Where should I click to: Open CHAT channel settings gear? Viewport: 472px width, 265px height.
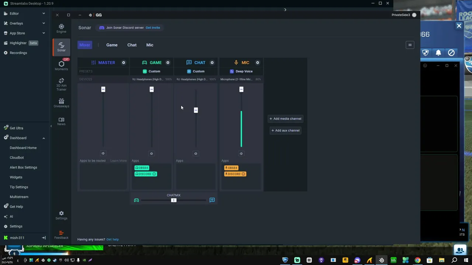212,63
